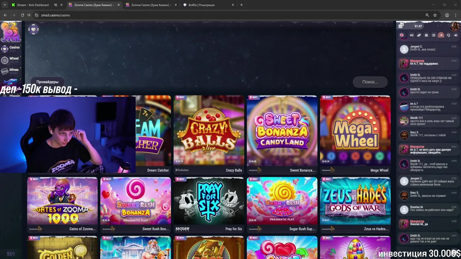This screenshot has height=259, width=461.
Task: Bookmark this page with the star icon
Action: point(435,15)
